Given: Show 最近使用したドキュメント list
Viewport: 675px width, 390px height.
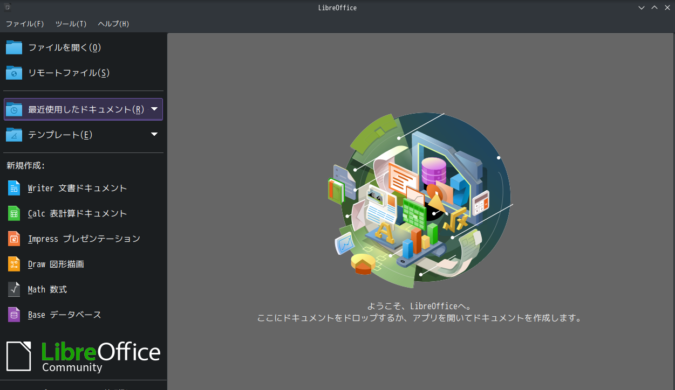Looking at the screenshot, I should 76,109.
